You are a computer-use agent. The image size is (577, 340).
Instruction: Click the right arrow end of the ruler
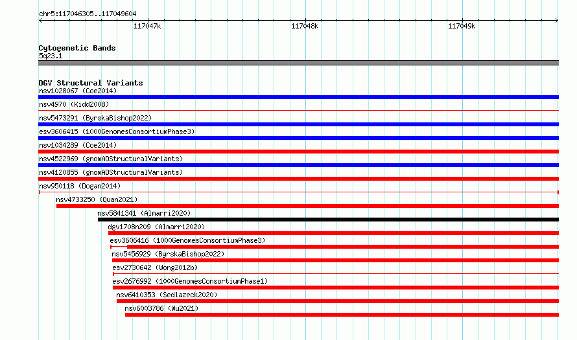coord(557,21)
